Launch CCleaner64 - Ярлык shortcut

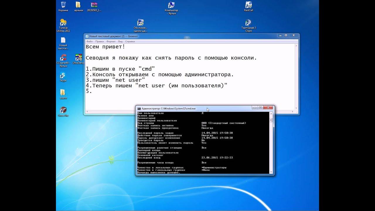click(x=63, y=61)
